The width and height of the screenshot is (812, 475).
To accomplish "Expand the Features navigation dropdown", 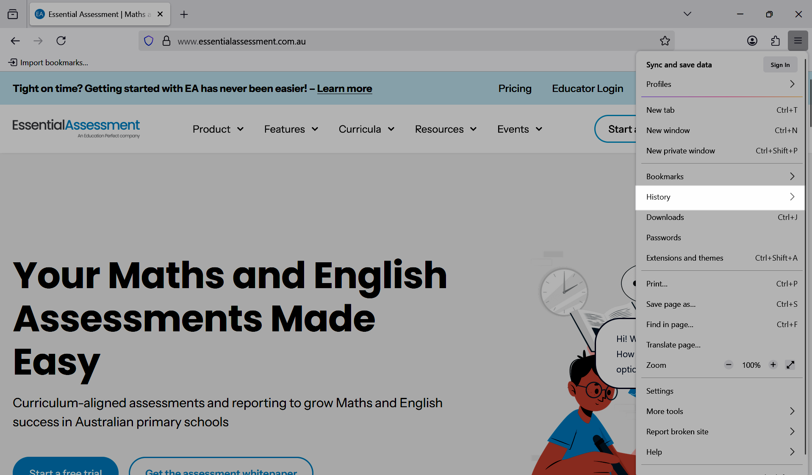I will tap(291, 129).
